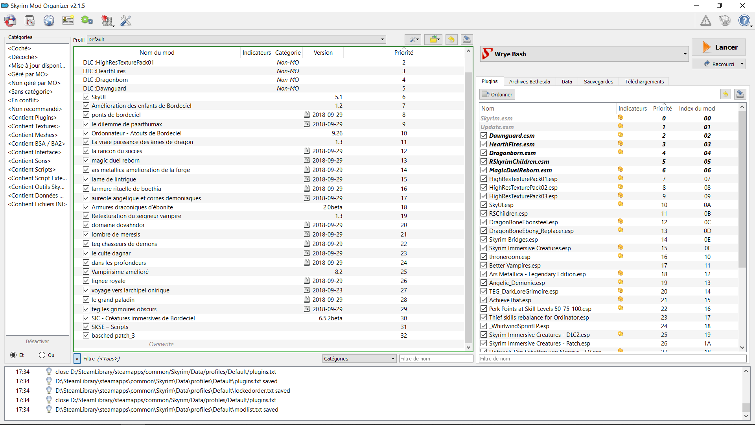
Task: Open the executables gears icon
Action: point(87,20)
